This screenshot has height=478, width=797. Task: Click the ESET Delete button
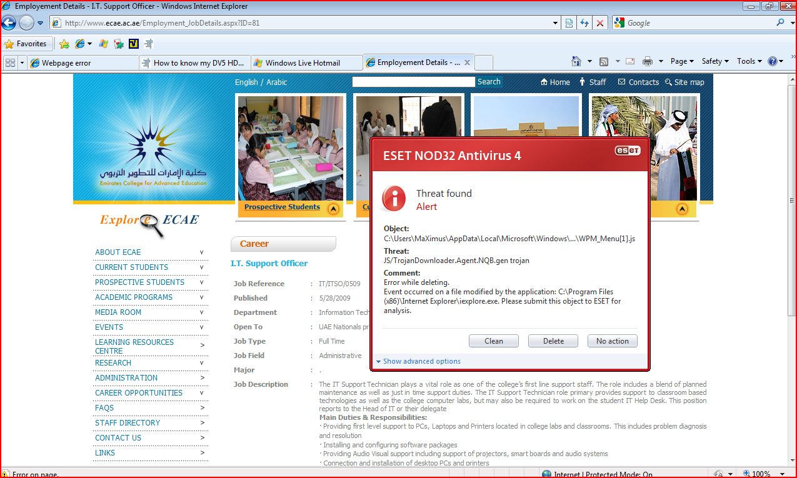553,341
